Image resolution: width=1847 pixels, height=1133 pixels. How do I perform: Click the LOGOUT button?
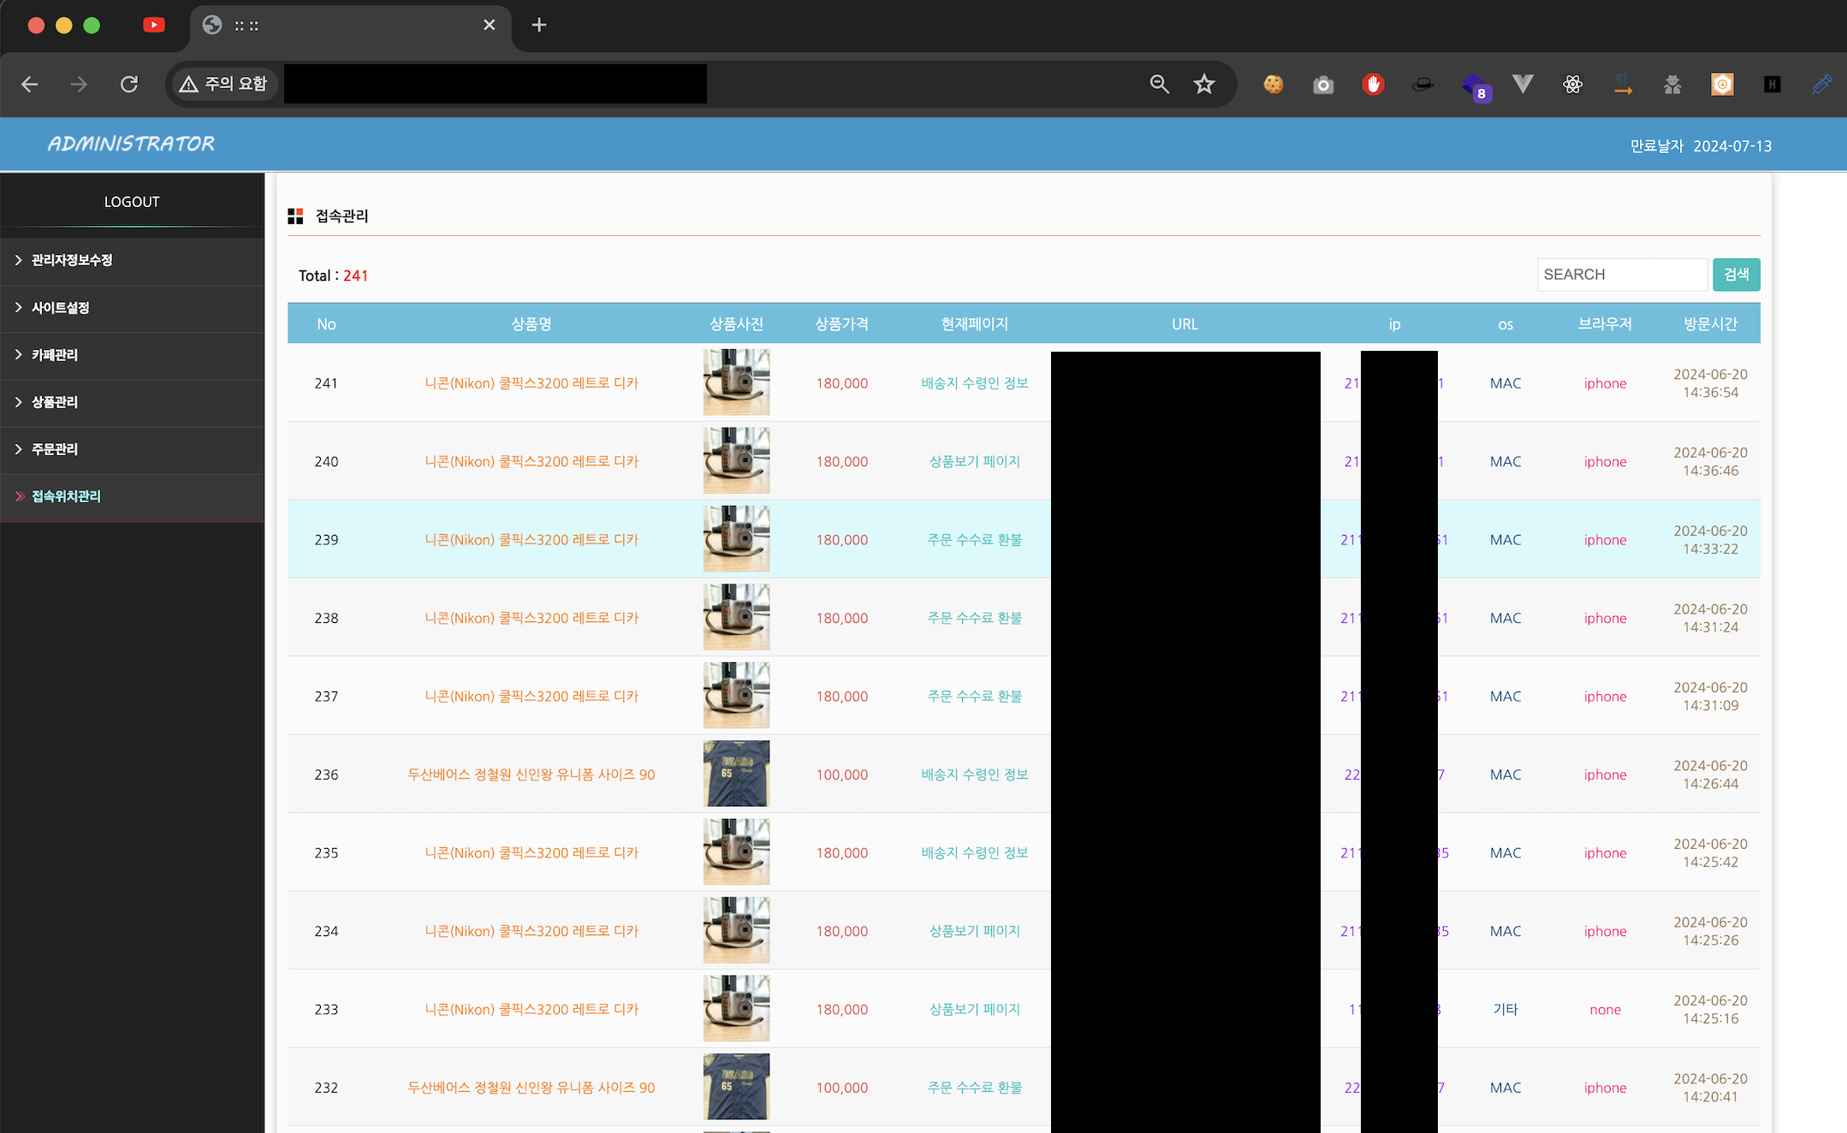click(132, 202)
